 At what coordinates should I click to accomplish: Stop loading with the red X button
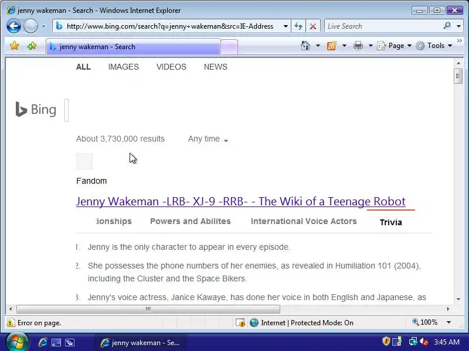[x=313, y=26]
